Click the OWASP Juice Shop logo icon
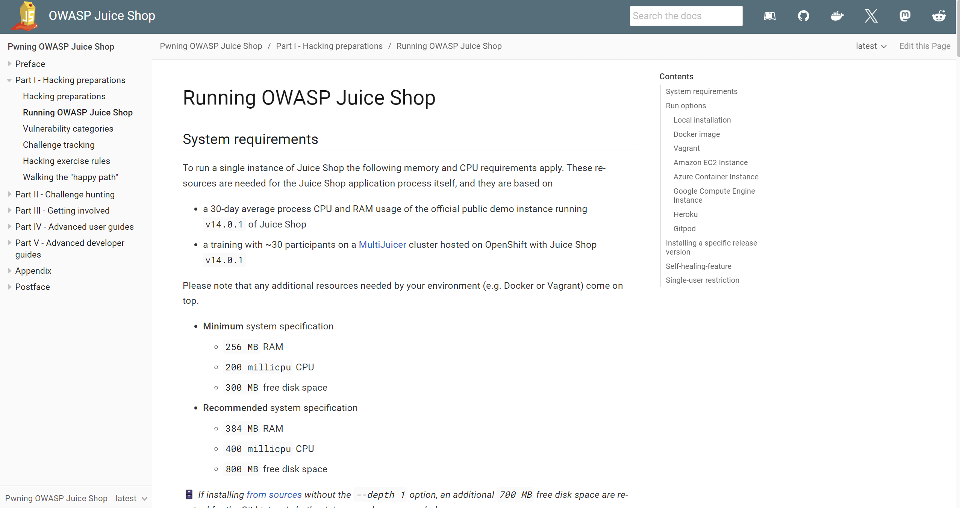 25,16
